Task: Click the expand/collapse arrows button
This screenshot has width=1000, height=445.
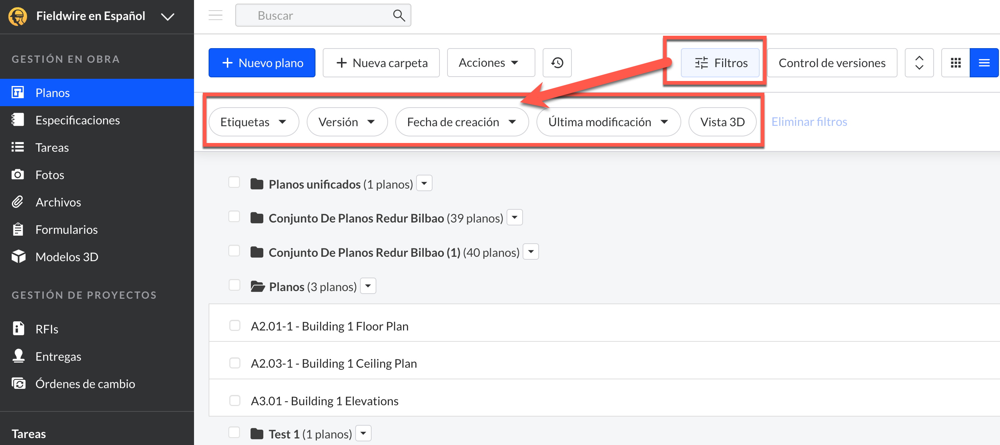Action: [919, 62]
